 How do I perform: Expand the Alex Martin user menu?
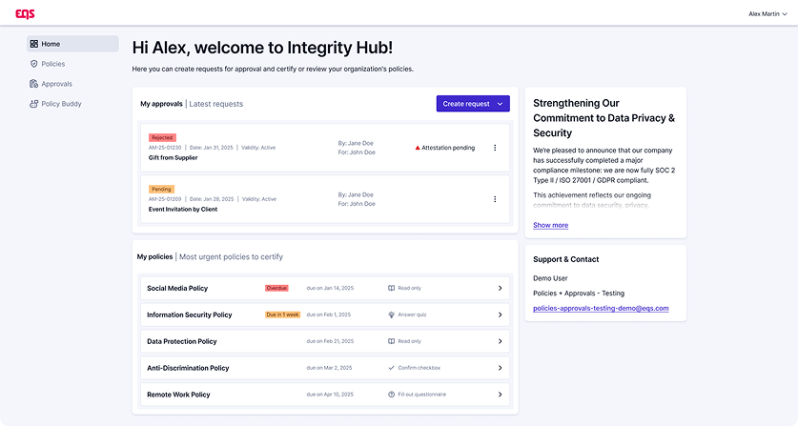[x=767, y=13]
